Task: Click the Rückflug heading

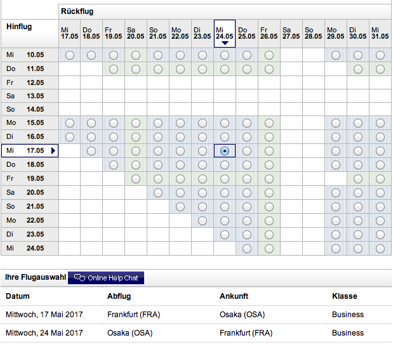Action: (x=77, y=11)
